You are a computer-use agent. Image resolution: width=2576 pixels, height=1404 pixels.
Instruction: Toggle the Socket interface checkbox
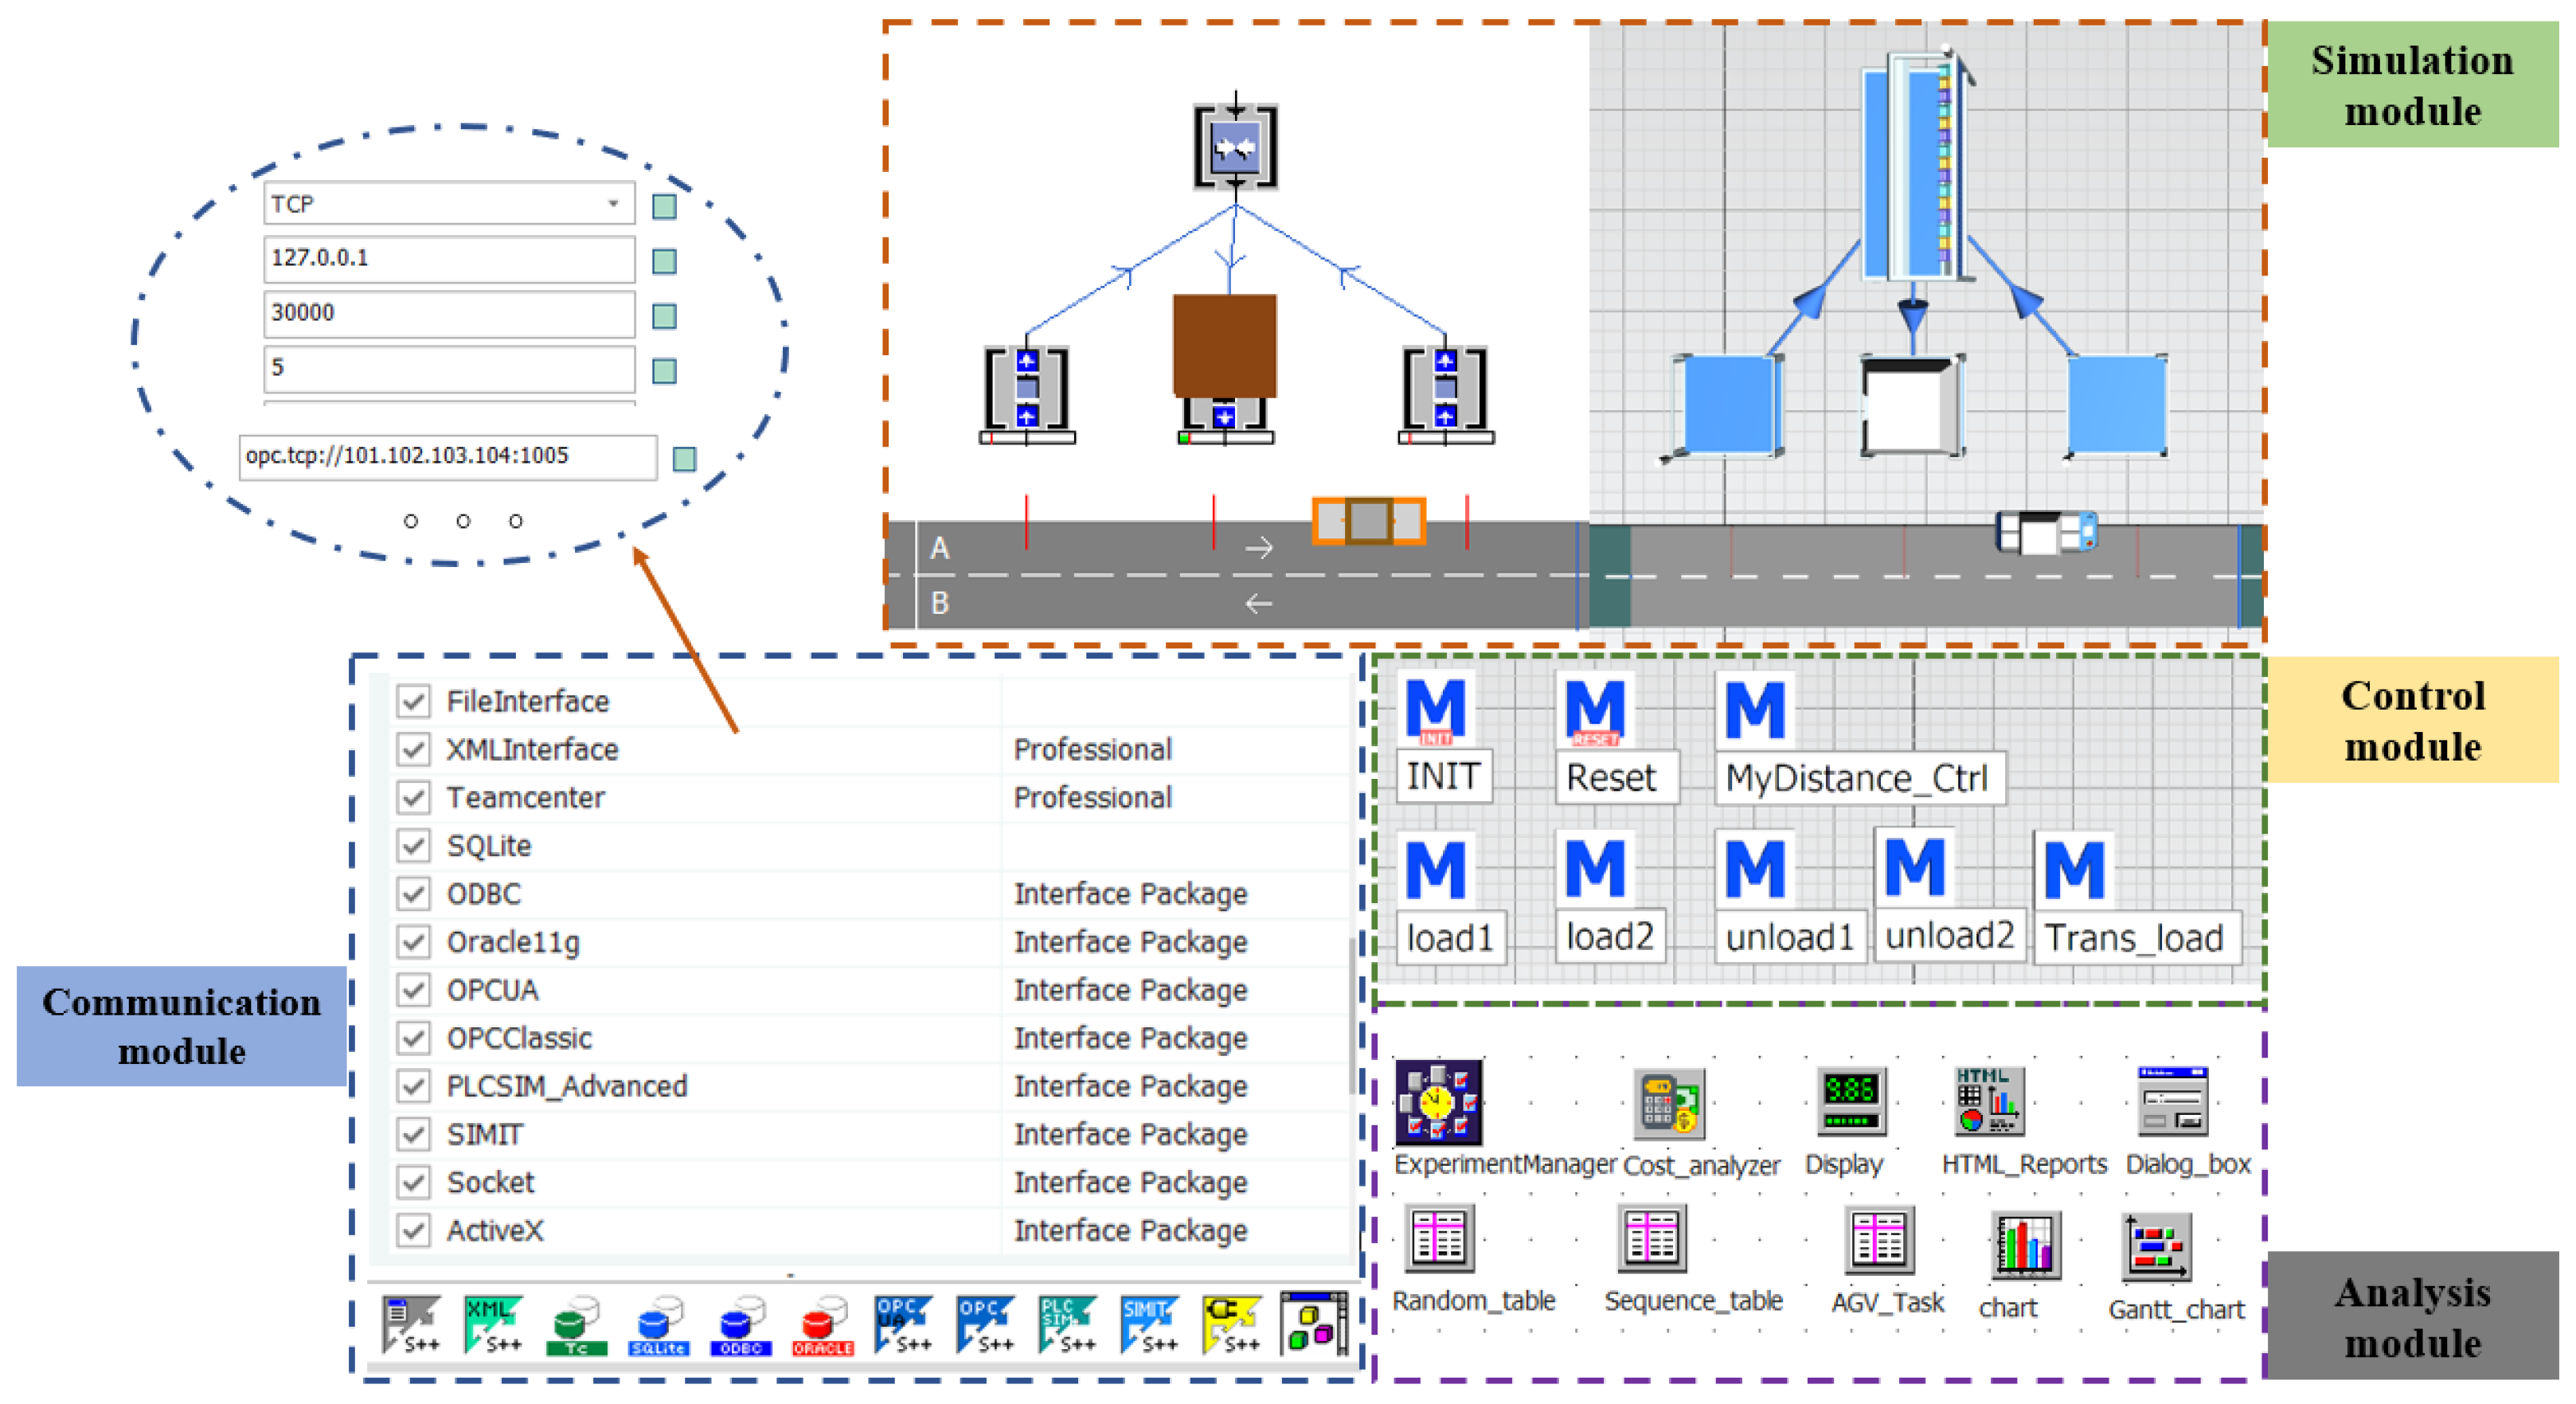pyautogui.click(x=413, y=1182)
